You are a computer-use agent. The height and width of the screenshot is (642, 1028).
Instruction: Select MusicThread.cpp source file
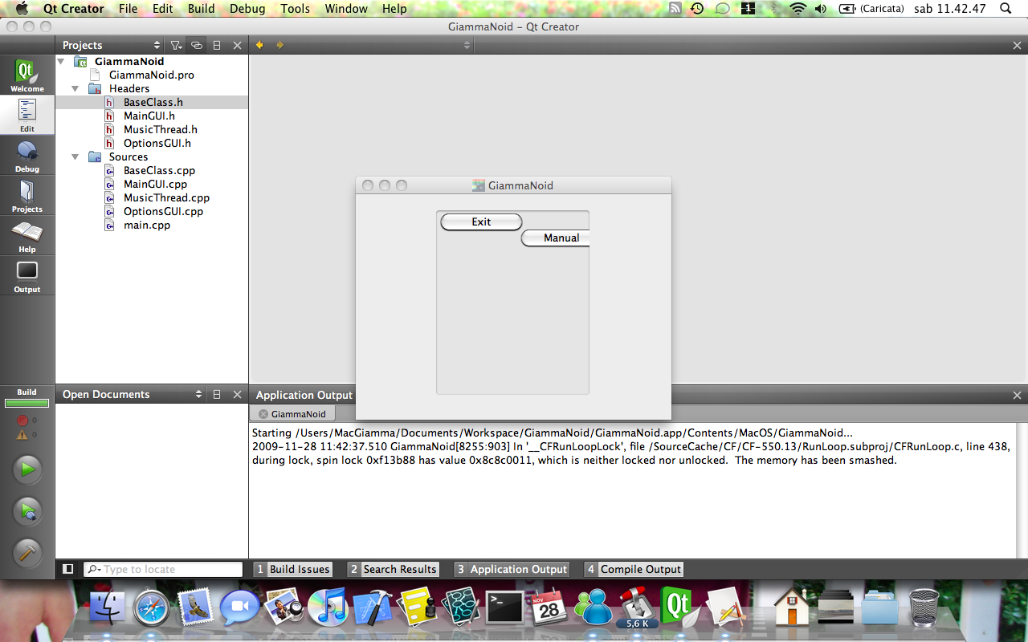166,197
